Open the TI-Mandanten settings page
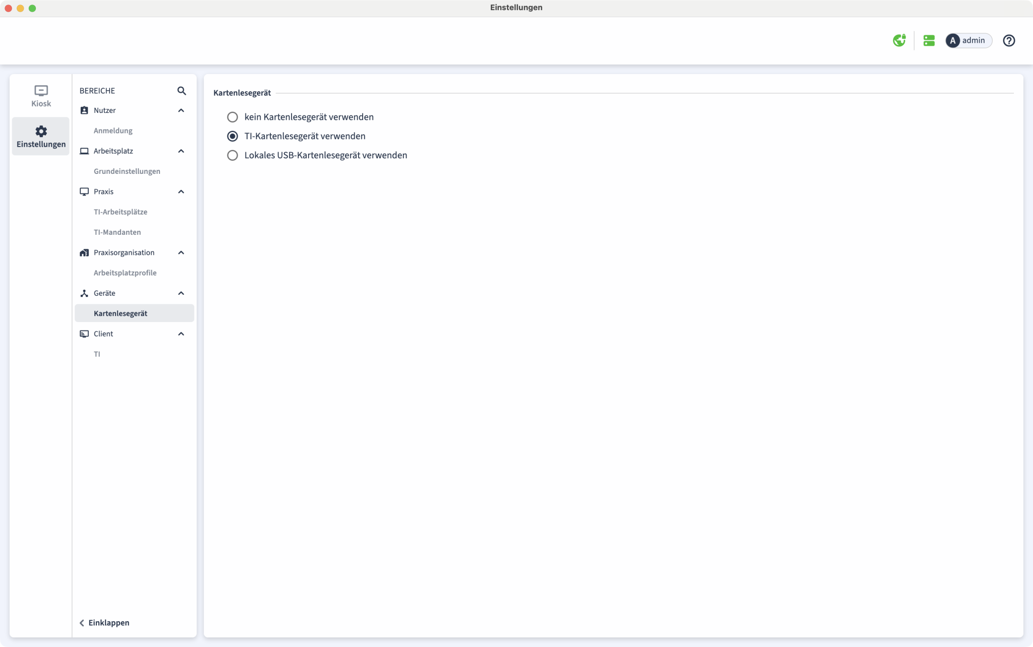1033x647 pixels. 117,232
